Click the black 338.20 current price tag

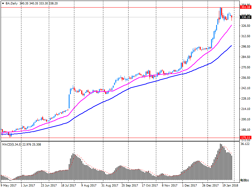click(246, 17)
